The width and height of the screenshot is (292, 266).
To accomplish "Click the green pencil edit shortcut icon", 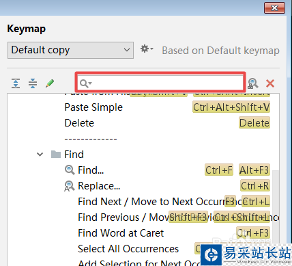I will point(50,83).
